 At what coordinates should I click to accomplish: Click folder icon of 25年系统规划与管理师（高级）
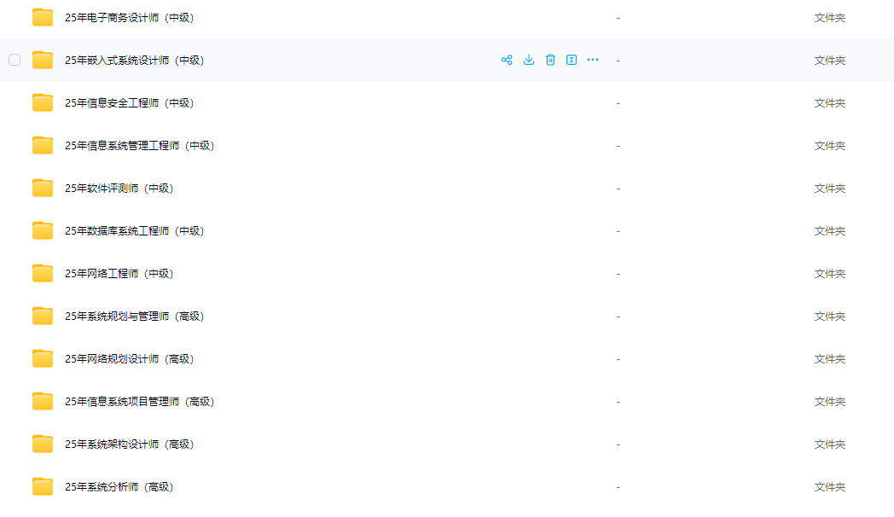[x=43, y=316]
